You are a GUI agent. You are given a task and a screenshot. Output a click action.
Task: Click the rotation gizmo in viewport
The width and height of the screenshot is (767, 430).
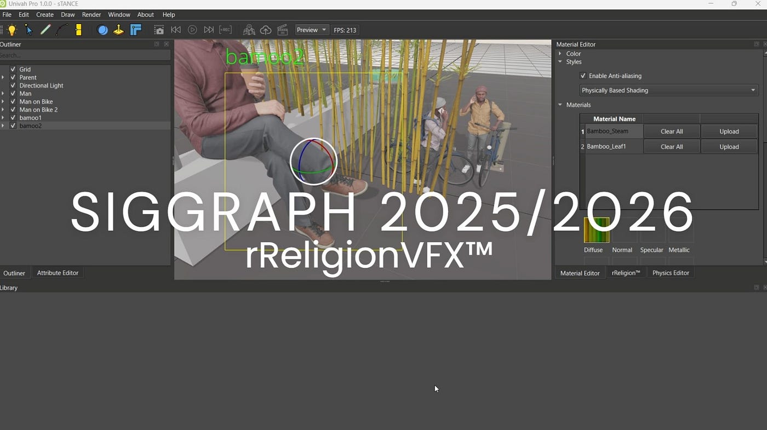coord(313,162)
